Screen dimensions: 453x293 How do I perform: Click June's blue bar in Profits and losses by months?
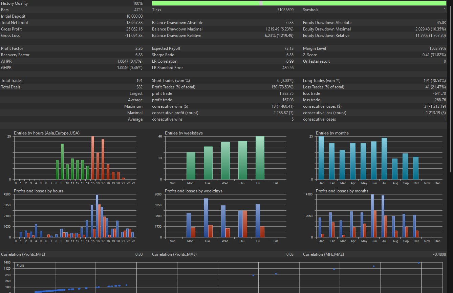point(372,216)
